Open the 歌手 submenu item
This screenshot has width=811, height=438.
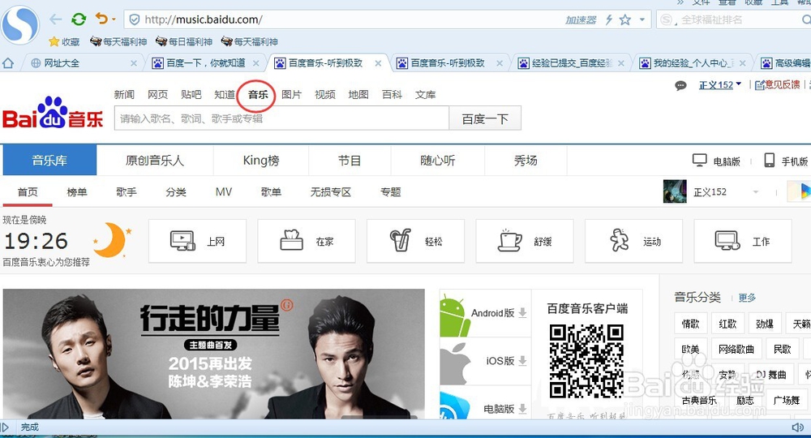[x=127, y=192]
